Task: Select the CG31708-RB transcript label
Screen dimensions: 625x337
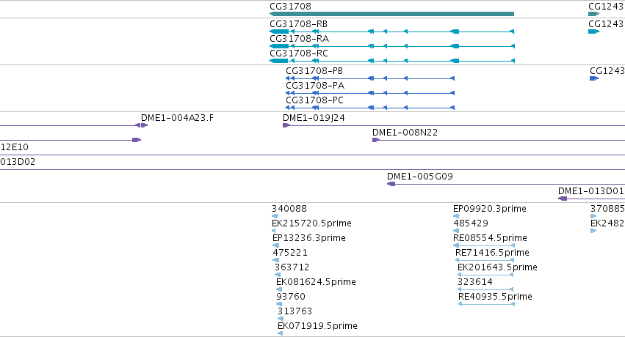Action: click(x=299, y=24)
